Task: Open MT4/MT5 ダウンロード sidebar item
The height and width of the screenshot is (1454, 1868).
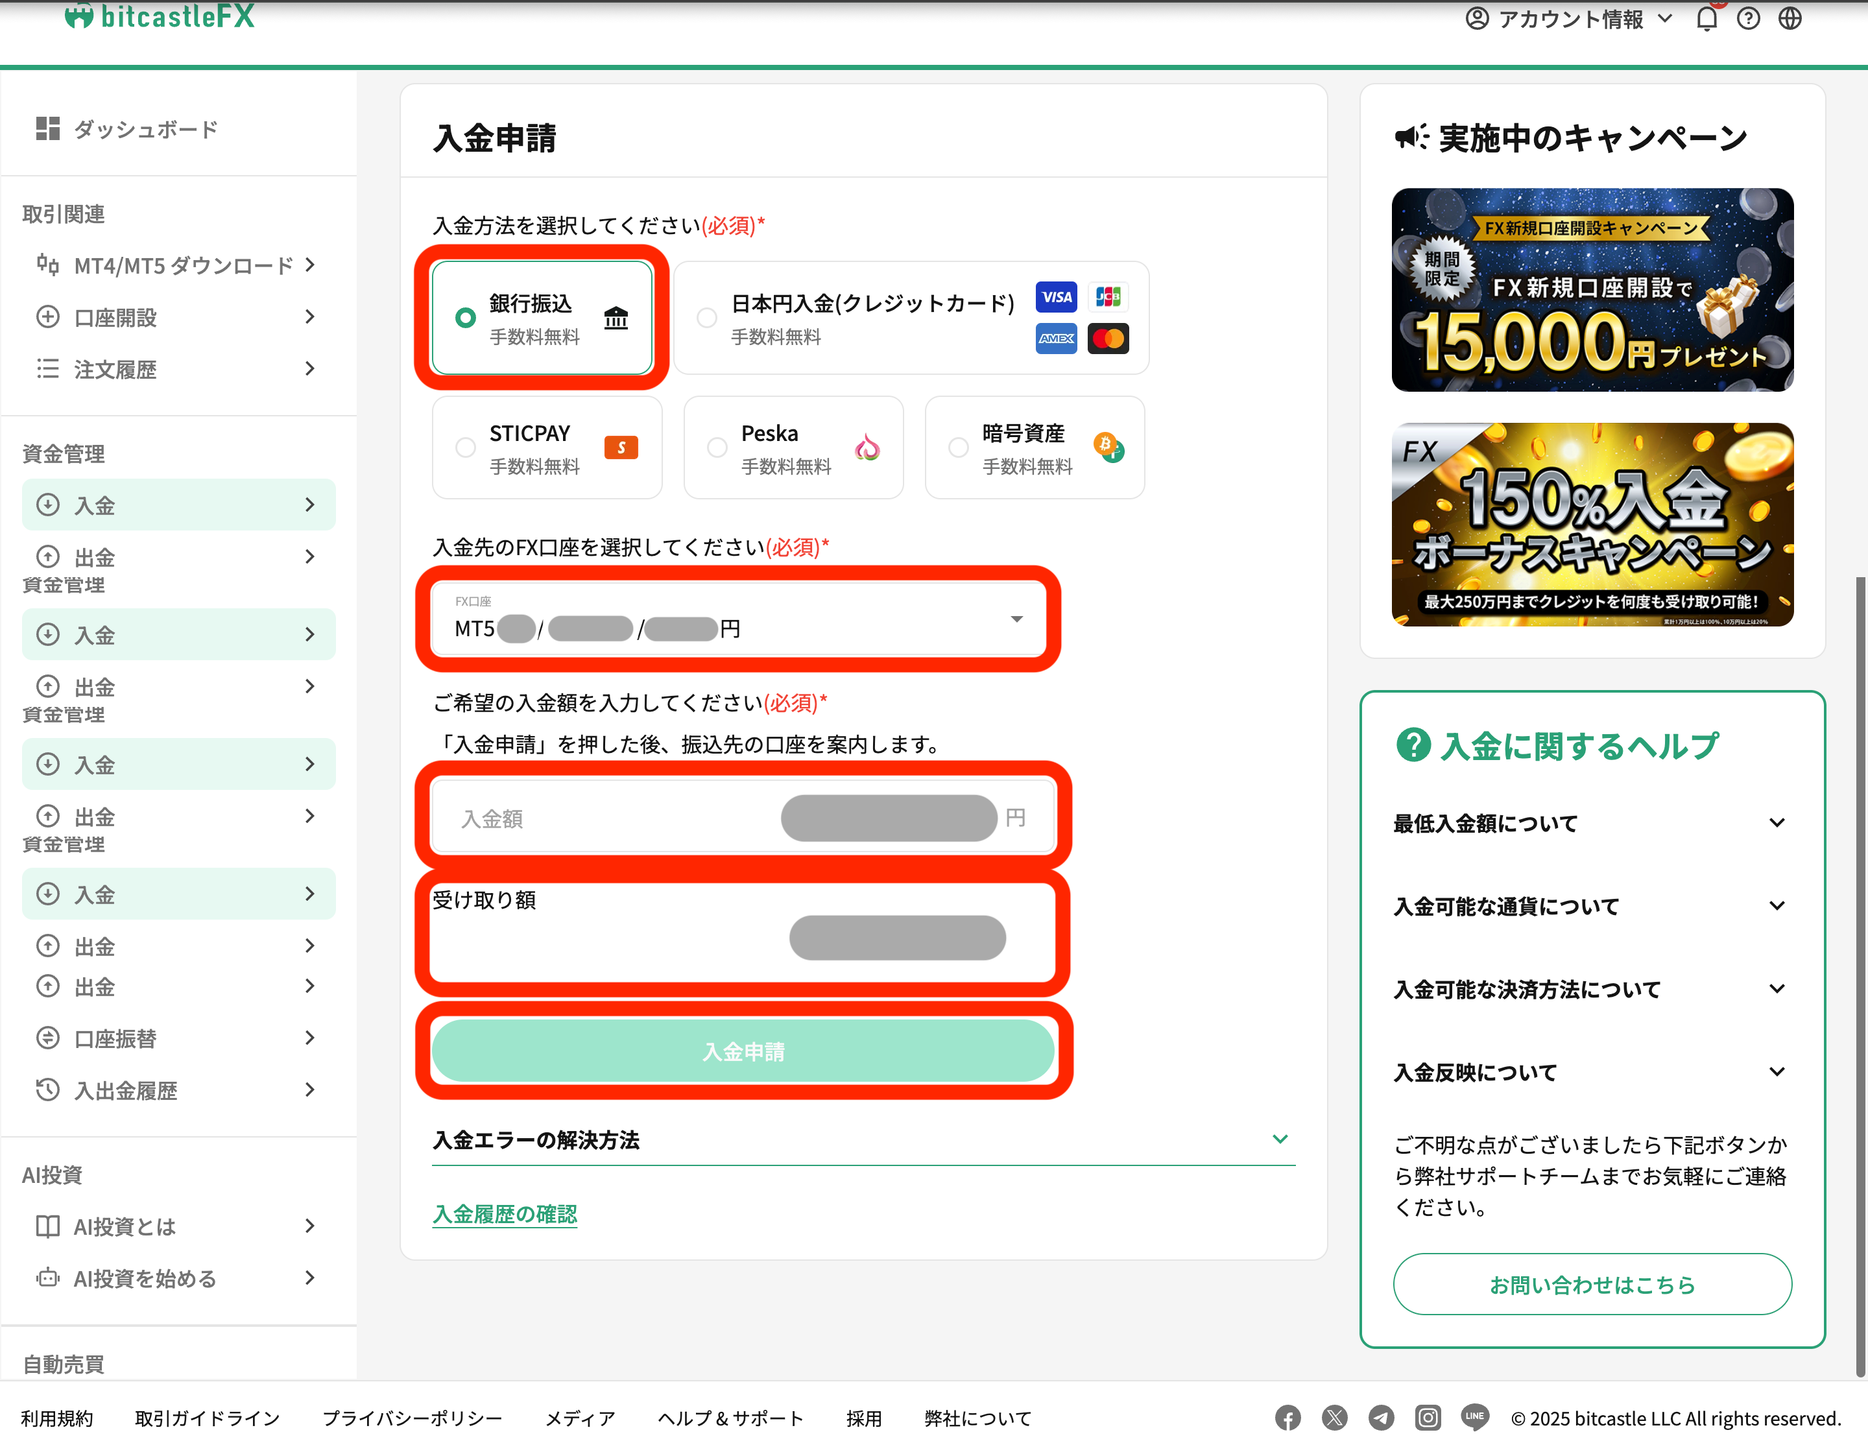Action: [x=178, y=265]
